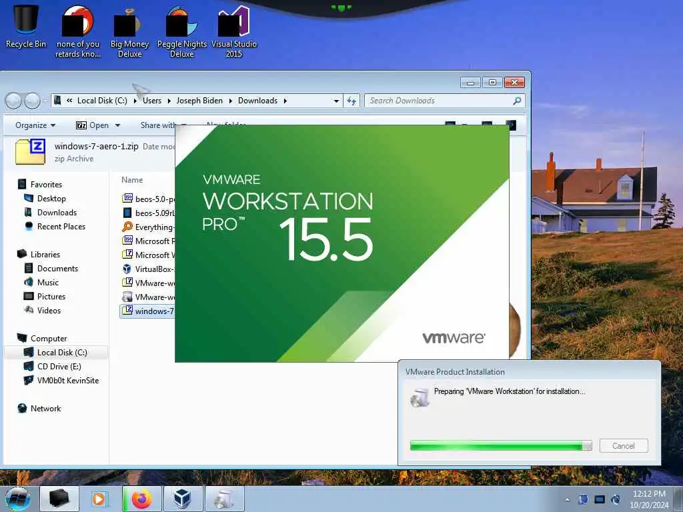
Task: Select Computer in the navigation pane
Action: 48,338
